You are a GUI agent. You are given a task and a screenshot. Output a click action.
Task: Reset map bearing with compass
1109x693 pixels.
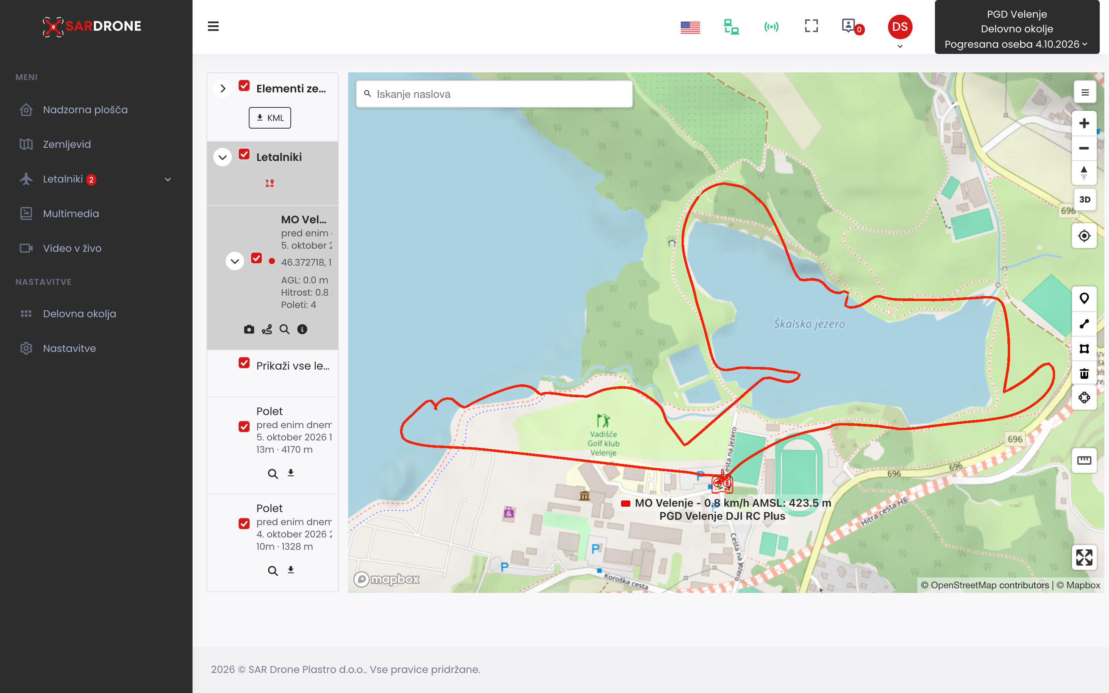1084,173
